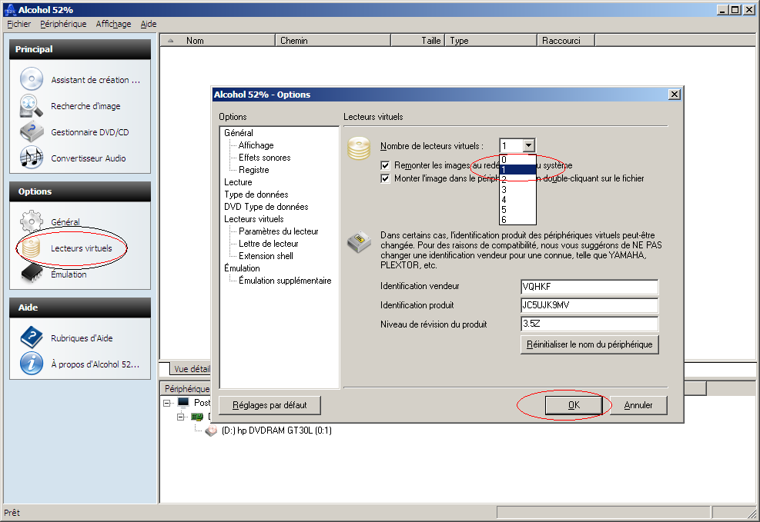Viewport: 760px width, 522px height.
Task: Open the Assistant de création icon
Action: (32, 79)
